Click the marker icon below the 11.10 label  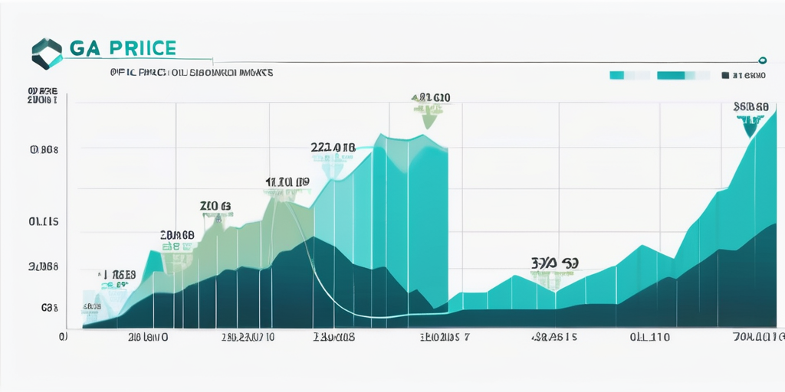[x=284, y=195]
